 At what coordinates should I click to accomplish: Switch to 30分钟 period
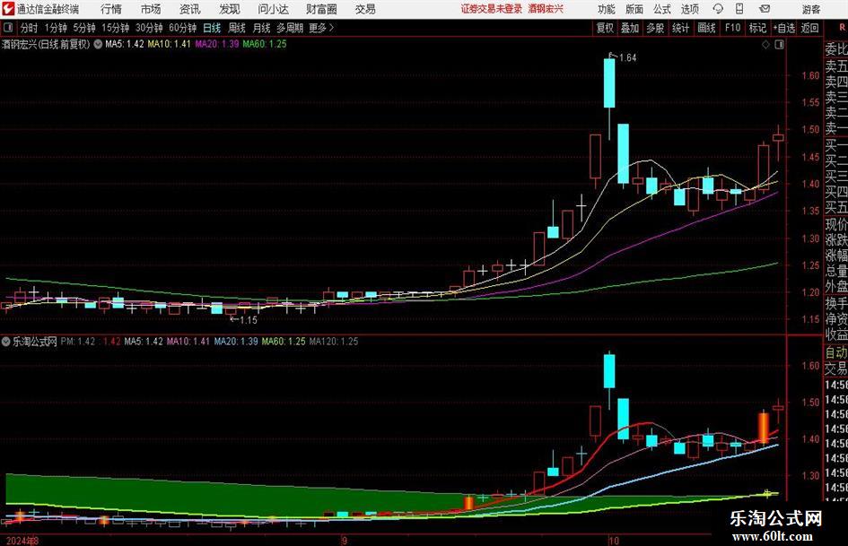coord(149,28)
